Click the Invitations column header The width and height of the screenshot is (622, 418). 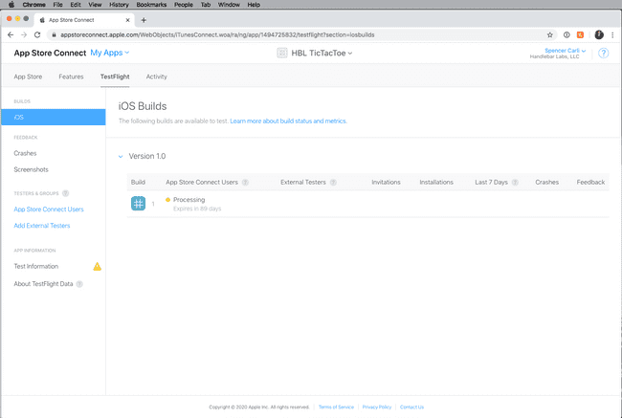point(386,182)
